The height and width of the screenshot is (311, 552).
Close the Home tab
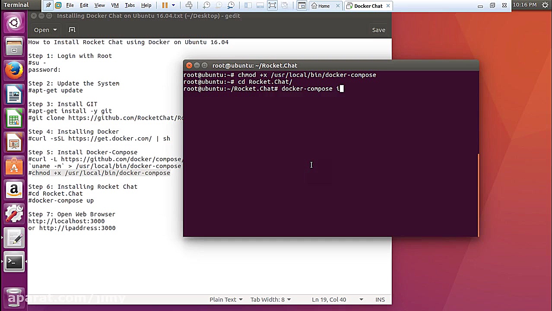(x=338, y=6)
